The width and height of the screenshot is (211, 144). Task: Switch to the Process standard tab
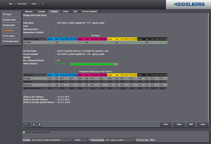[x=89, y=12]
